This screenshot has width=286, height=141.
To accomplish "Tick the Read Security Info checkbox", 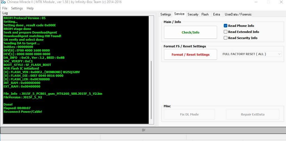I will click(x=226, y=38).
